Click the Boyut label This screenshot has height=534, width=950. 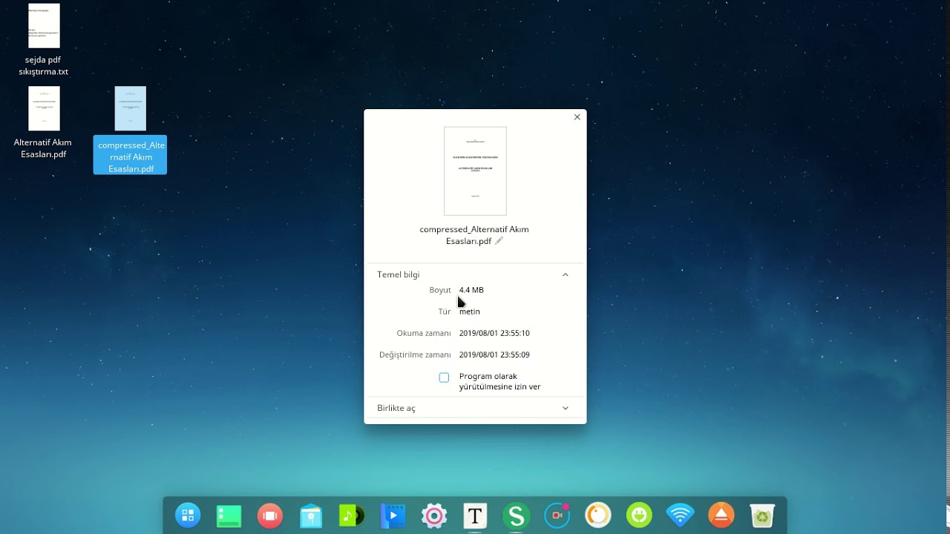point(440,290)
